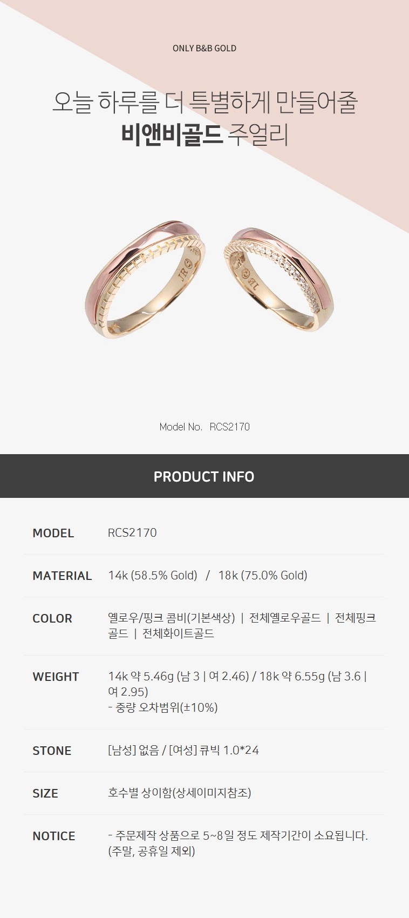
Task: Click the COLOR row label
Action: pyautogui.click(x=52, y=618)
